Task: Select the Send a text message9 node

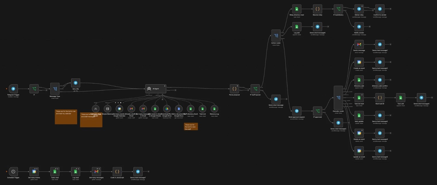Action: pos(380,151)
